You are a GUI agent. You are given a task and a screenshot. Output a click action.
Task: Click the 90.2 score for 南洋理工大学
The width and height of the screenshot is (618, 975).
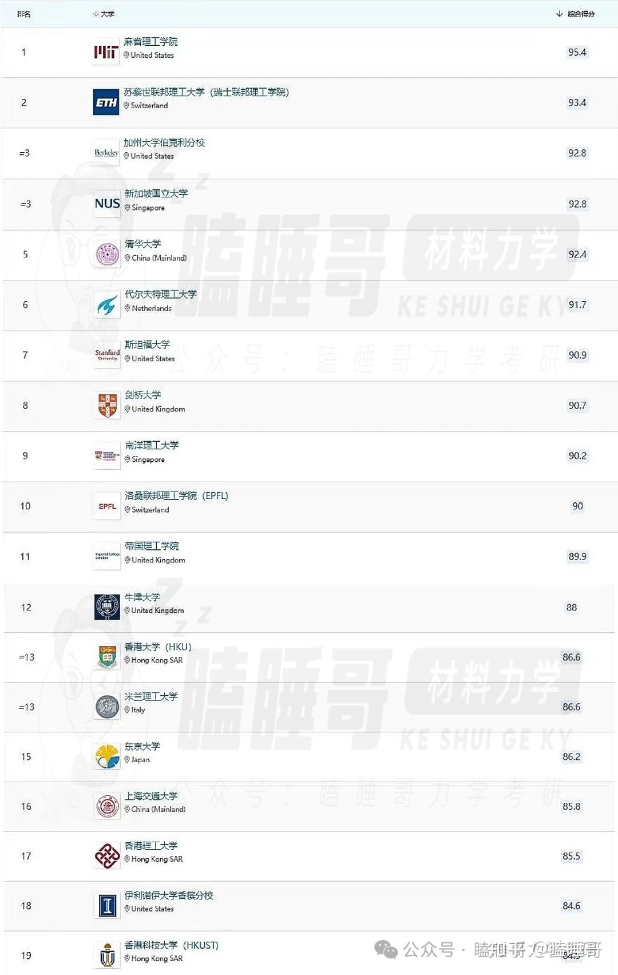577,456
